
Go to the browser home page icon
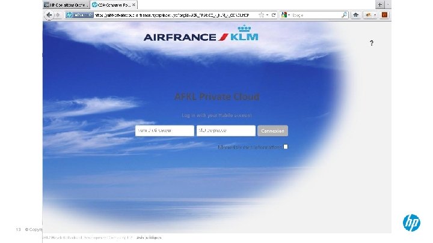pyautogui.click(x=355, y=15)
